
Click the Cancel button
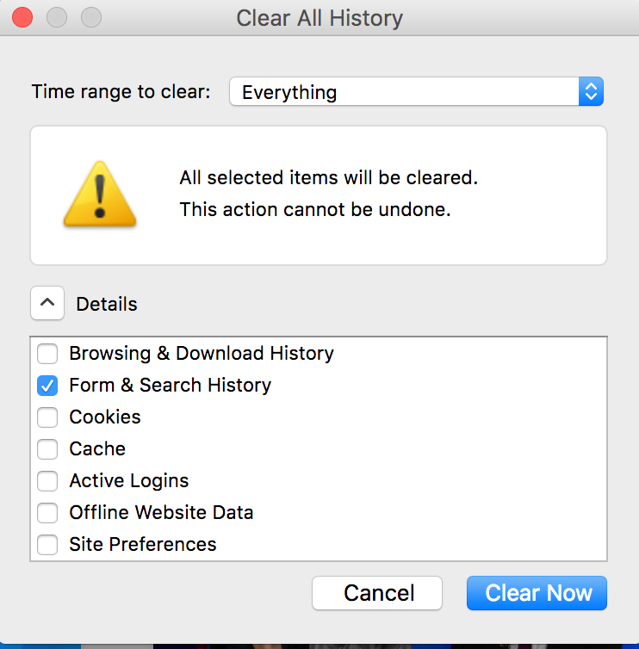tap(378, 593)
